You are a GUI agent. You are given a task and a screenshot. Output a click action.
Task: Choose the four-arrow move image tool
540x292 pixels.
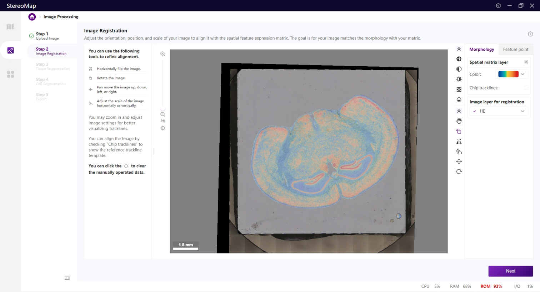click(459, 162)
